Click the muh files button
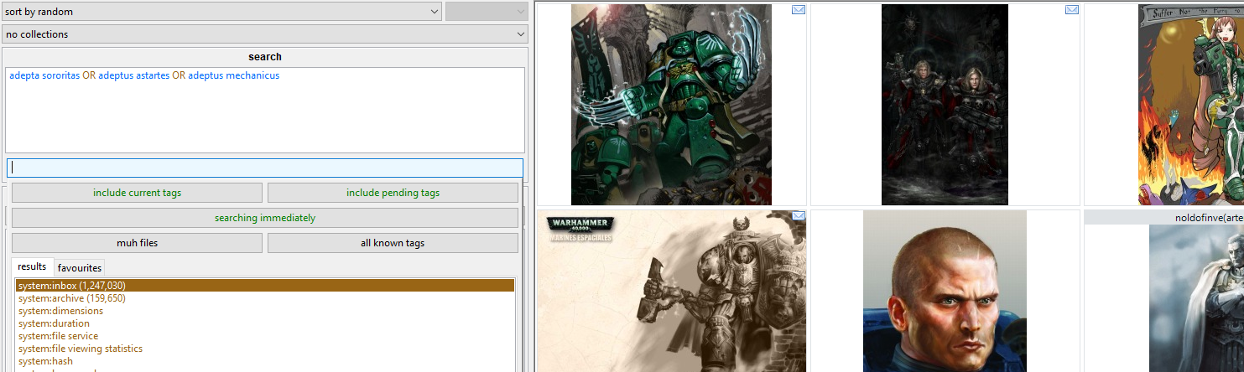Image resolution: width=1244 pixels, height=372 pixels. [x=138, y=243]
